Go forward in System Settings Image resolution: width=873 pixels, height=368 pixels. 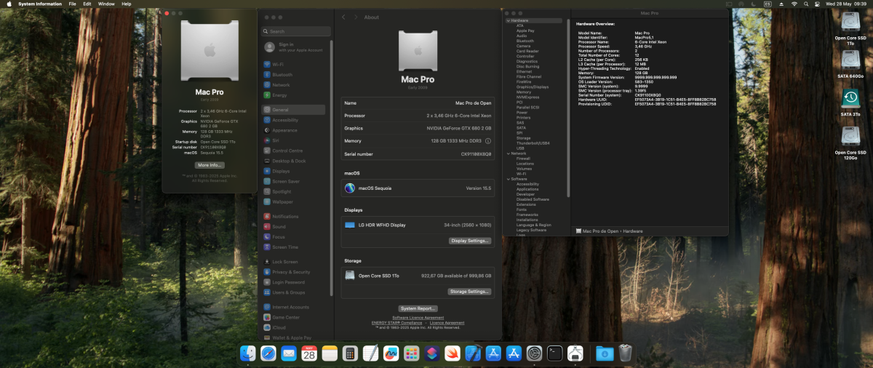(x=354, y=17)
